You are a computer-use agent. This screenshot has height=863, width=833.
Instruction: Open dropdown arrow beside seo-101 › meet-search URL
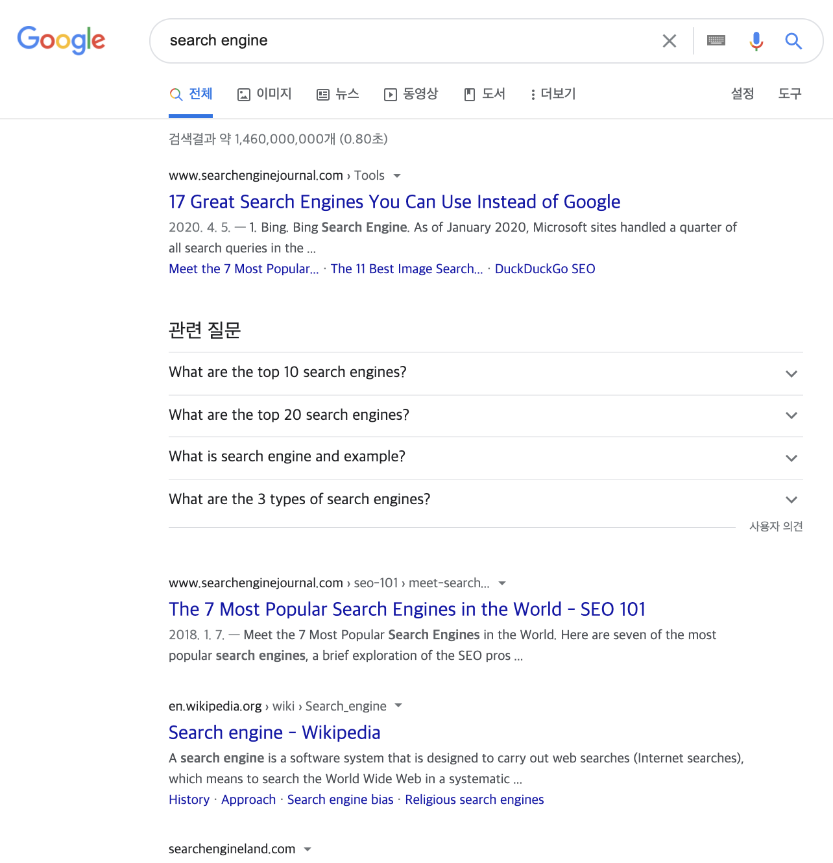pyautogui.click(x=501, y=583)
